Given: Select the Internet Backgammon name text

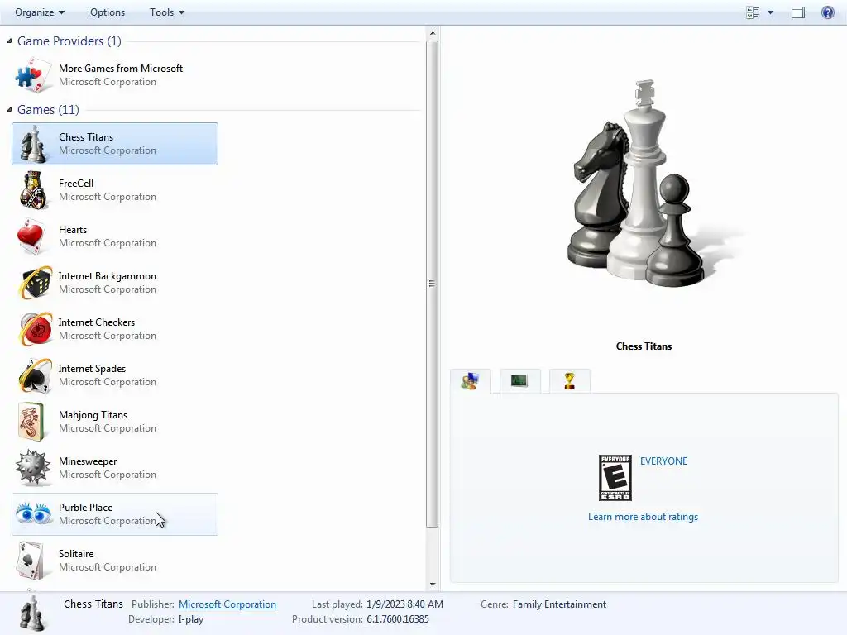Looking at the screenshot, I should coord(107,276).
